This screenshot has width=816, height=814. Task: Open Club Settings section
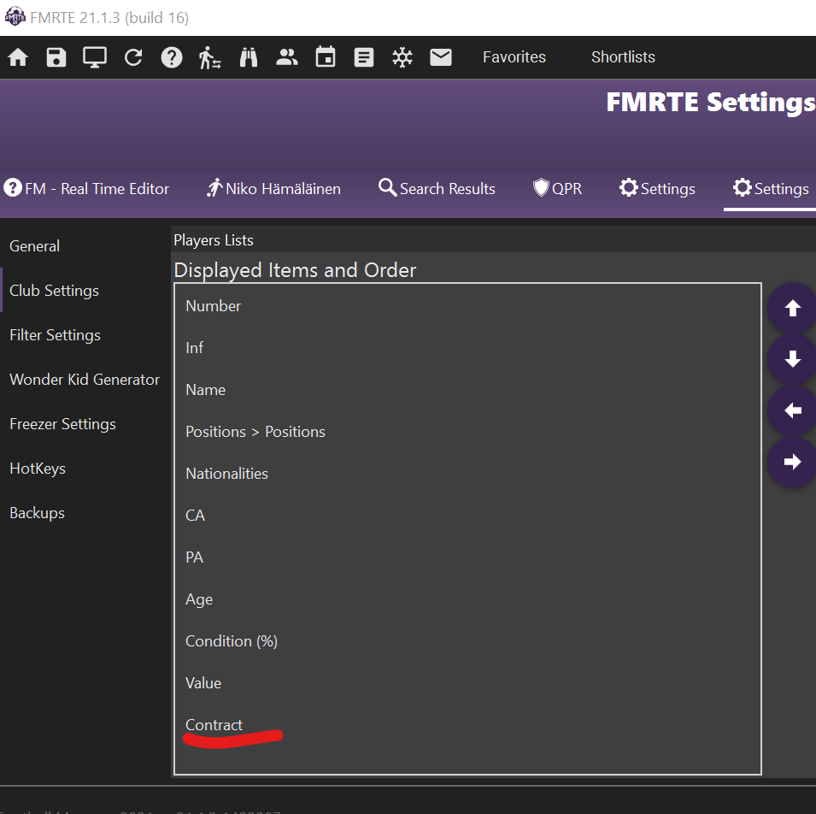[85, 290]
